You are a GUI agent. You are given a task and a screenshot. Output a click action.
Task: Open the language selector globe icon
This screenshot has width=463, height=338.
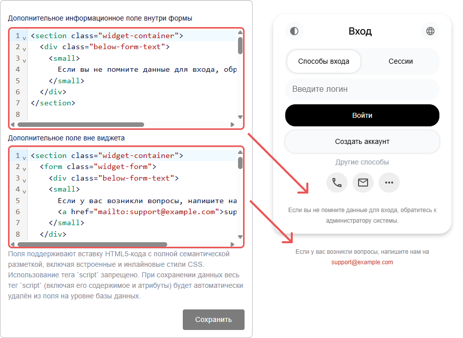pyautogui.click(x=430, y=31)
